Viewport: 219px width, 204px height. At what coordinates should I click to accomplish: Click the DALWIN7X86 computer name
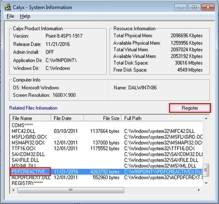click(x=143, y=88)
